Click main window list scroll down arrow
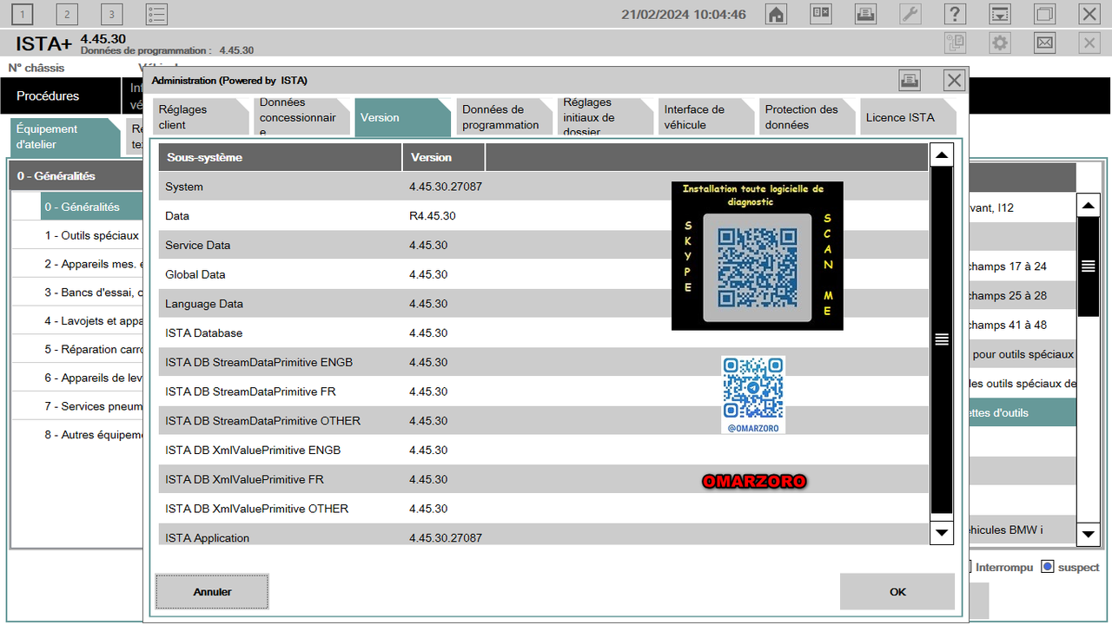1112x625 pixels. [x=1088, y=533]
